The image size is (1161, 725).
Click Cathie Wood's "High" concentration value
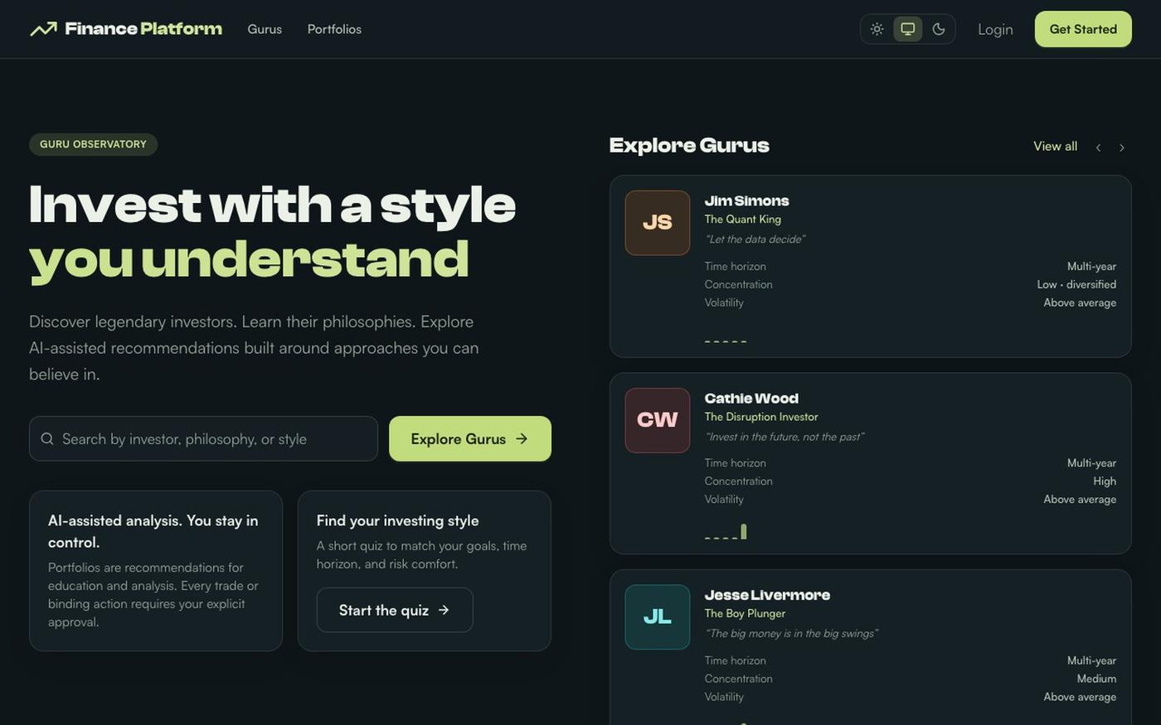tap(1105, 481)
